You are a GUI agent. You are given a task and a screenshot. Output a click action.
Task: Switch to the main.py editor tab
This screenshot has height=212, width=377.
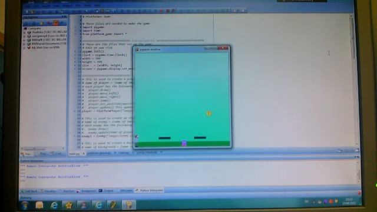coord(75,153)
